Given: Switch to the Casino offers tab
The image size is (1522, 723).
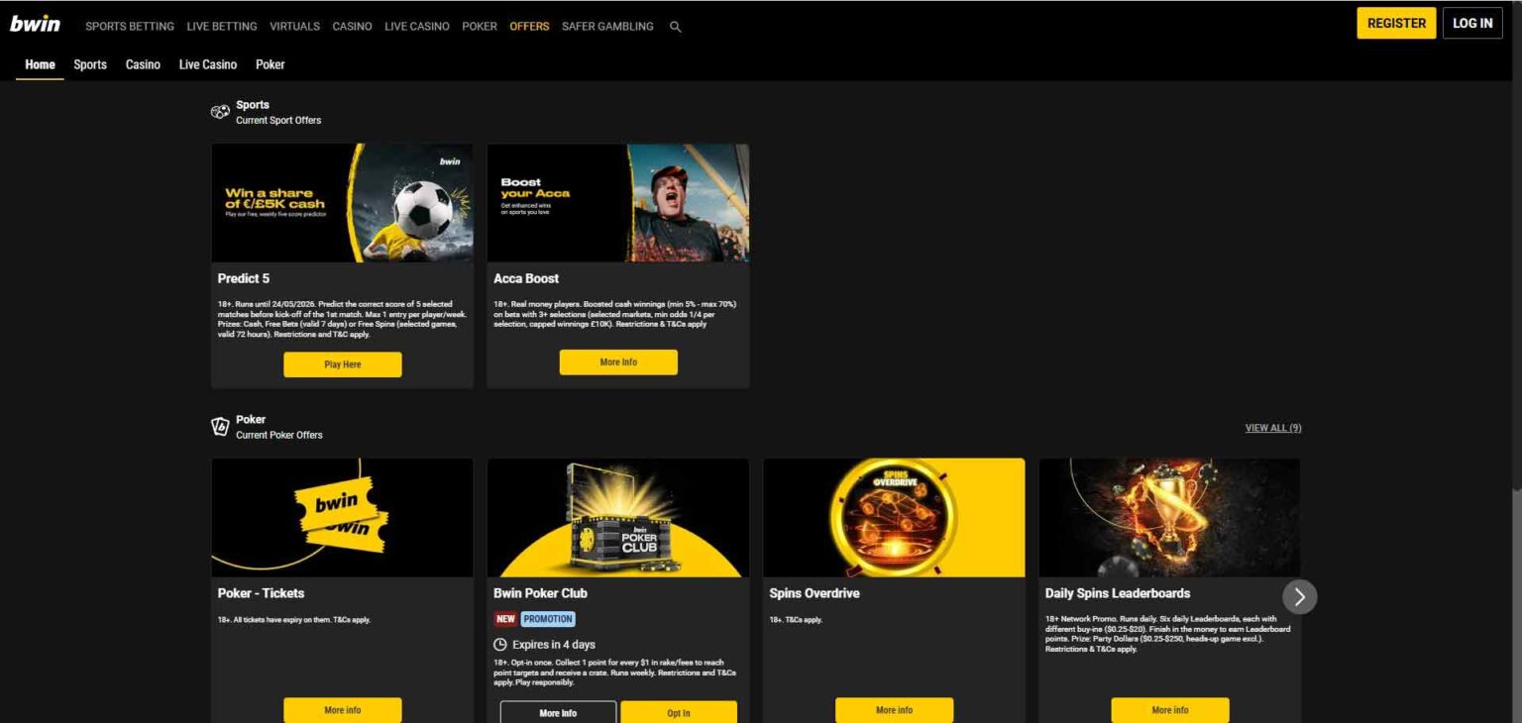Looking at the screenshot, I should [x=143, y=64].
